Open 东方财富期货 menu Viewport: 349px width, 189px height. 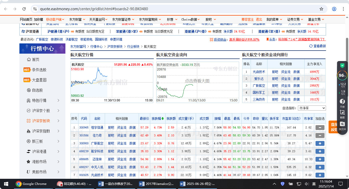[x=150, y=19]
